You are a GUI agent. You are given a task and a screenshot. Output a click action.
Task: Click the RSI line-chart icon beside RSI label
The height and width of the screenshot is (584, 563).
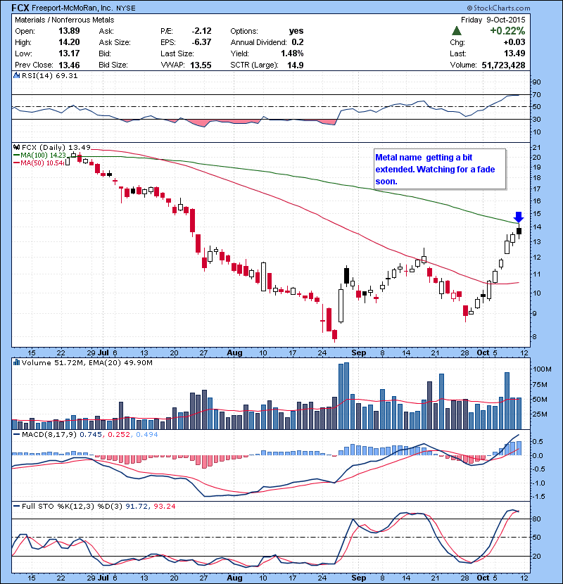16,75
